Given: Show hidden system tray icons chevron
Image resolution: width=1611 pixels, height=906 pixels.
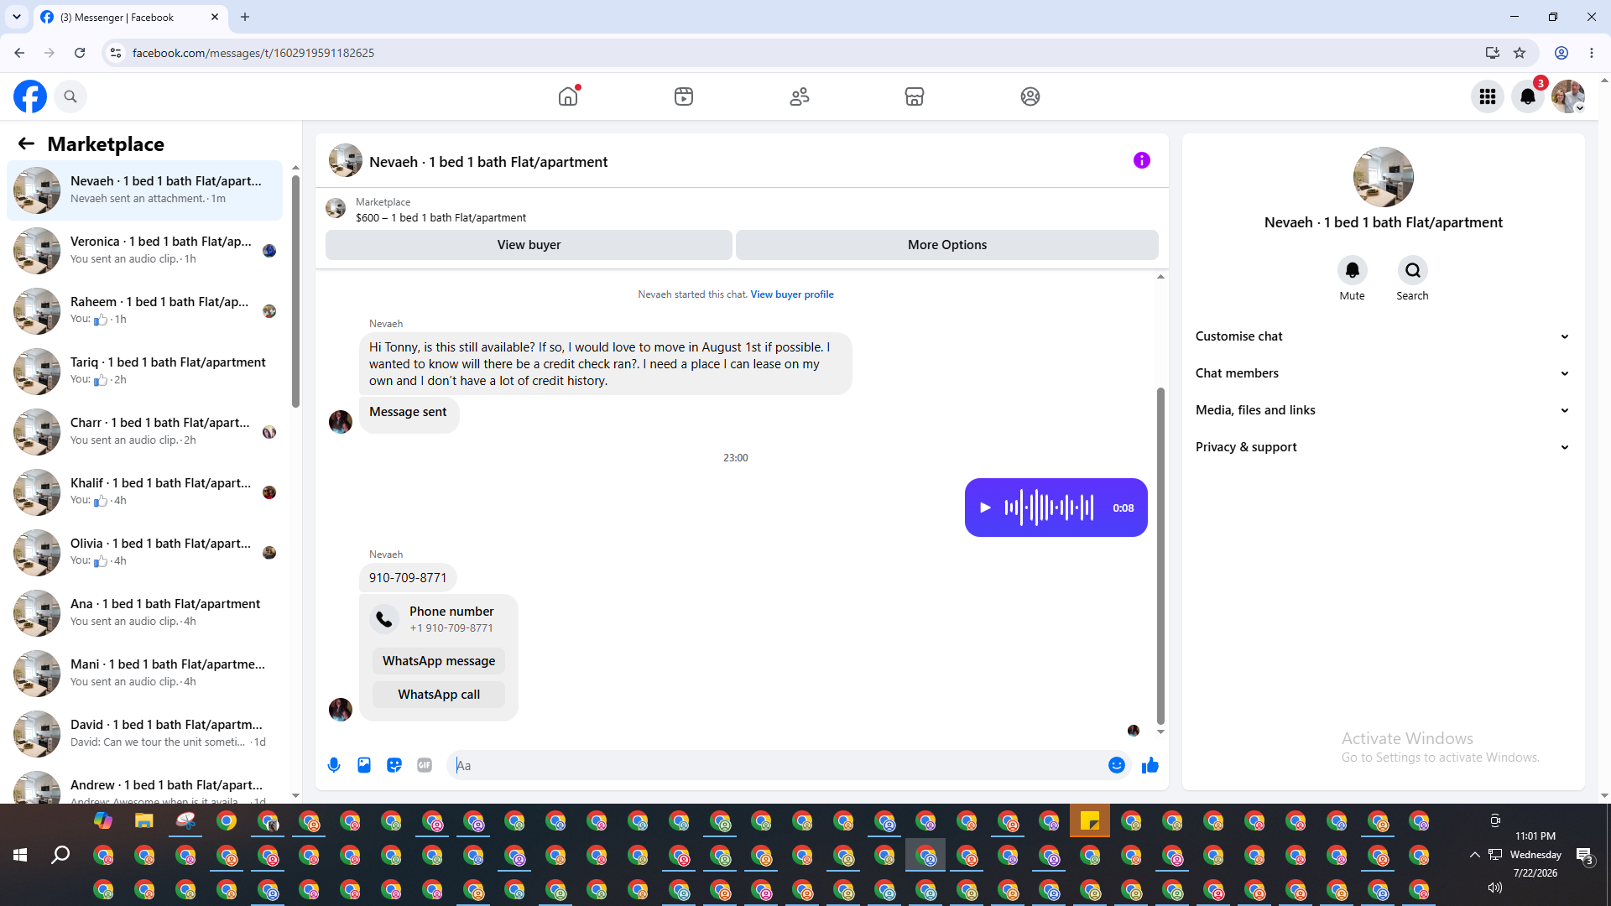Looking at the screenshot, I should click(1474, 855).
